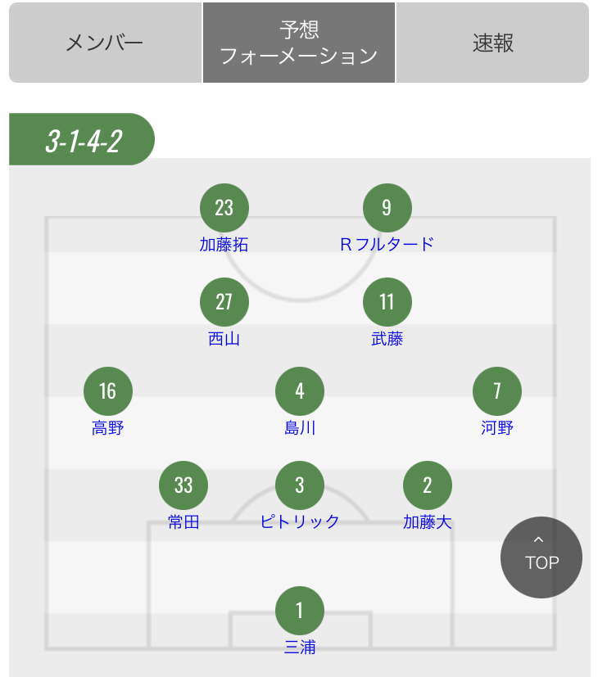The image size is (607, 677).
Task: Open player link Rフルタード
Action: tap(387, 245)
